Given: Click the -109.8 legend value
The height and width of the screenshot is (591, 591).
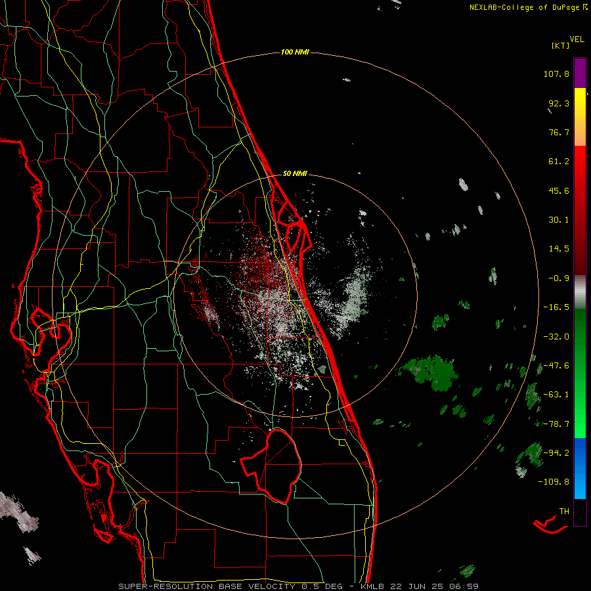Looking at the screenshot, I should 554,482.
